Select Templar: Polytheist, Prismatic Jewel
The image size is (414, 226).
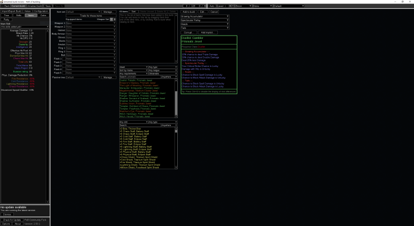(x=138, y=109)
